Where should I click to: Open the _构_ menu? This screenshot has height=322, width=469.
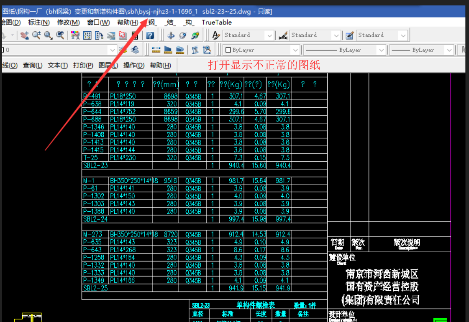pos(188,23)
